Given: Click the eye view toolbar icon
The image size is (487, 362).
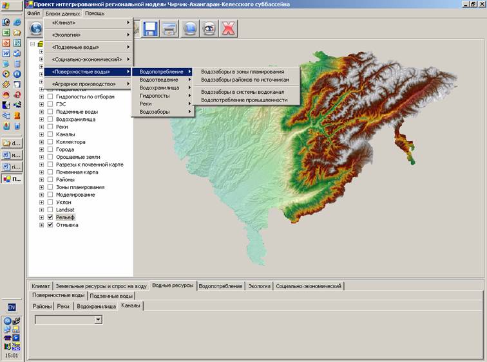Looking at the screenshot, I should [x=209, y=29].
